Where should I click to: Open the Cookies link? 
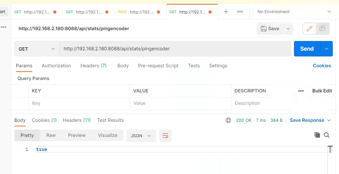pyautogui.click(x=322, y=66)
